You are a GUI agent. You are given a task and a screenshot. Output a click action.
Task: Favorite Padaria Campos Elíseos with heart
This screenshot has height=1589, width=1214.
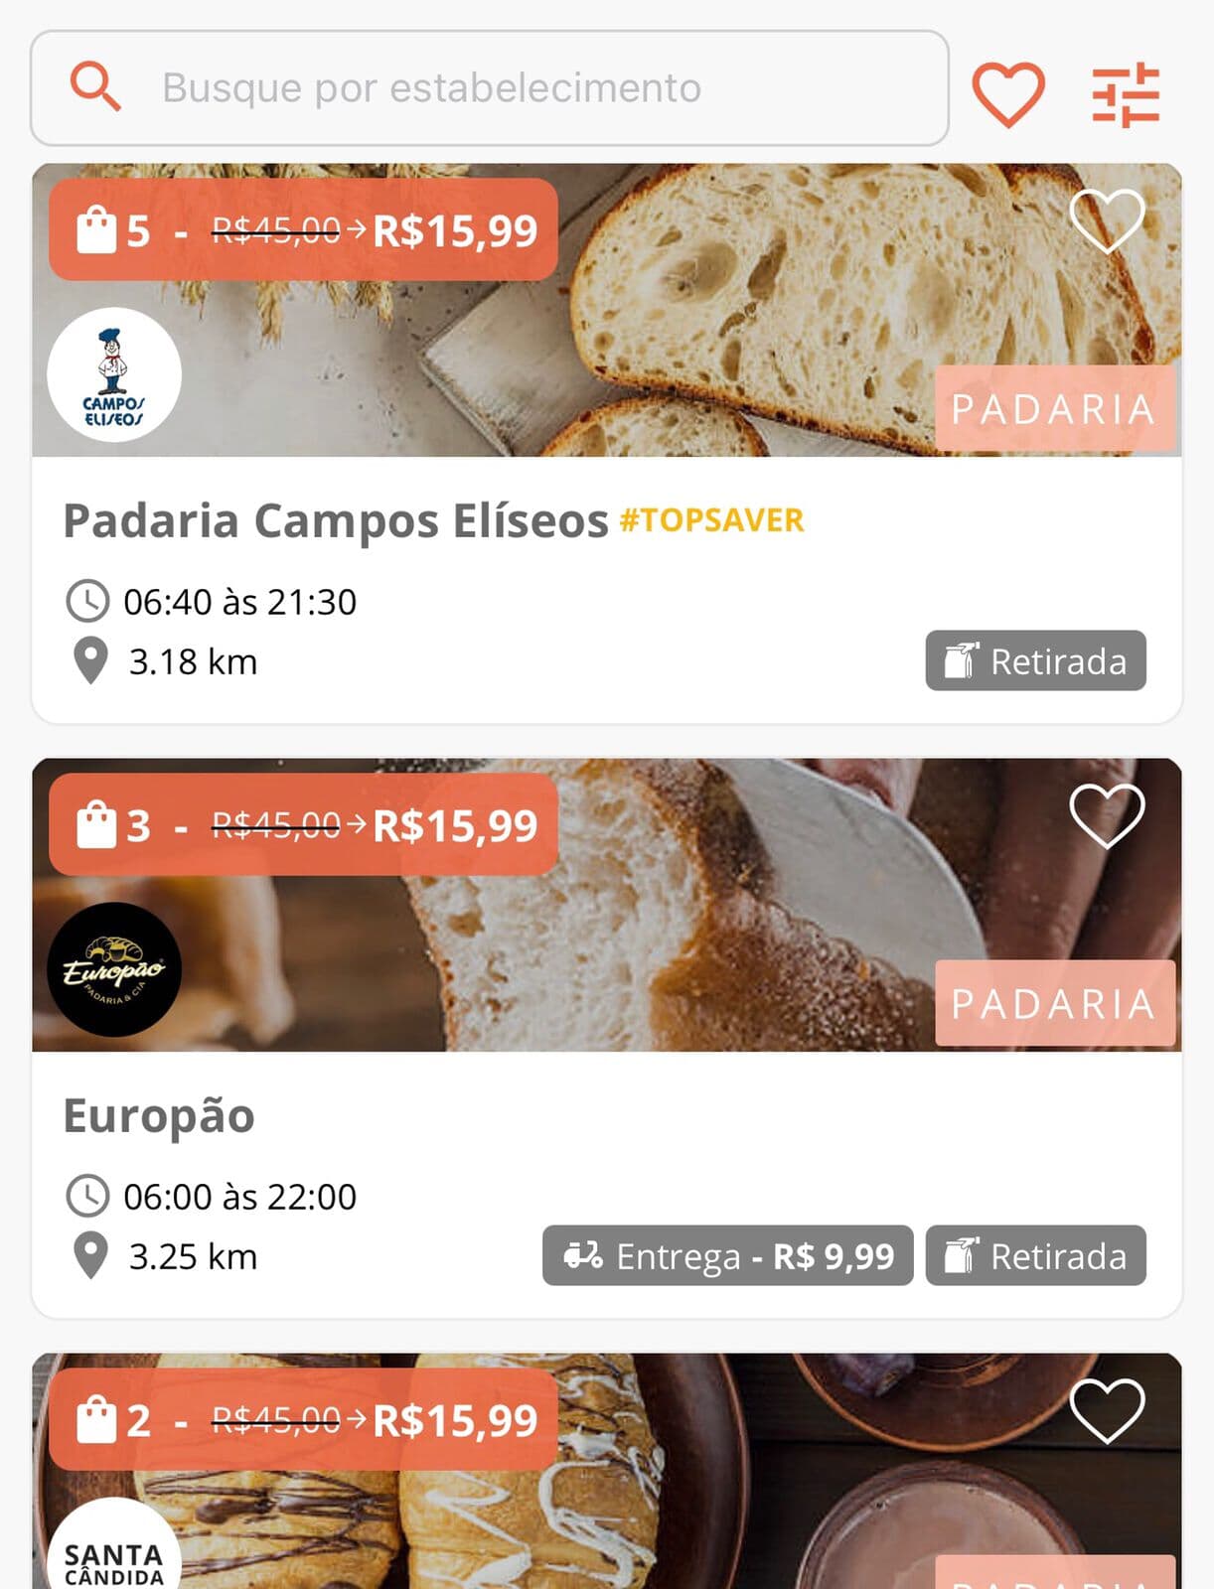pos(1107,220)
